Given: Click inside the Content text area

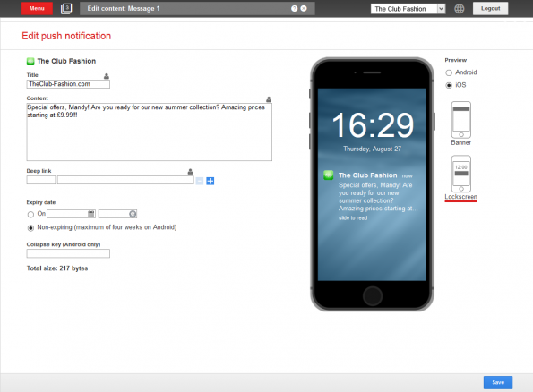Looking at the screenshot, I should coord(150,132).
